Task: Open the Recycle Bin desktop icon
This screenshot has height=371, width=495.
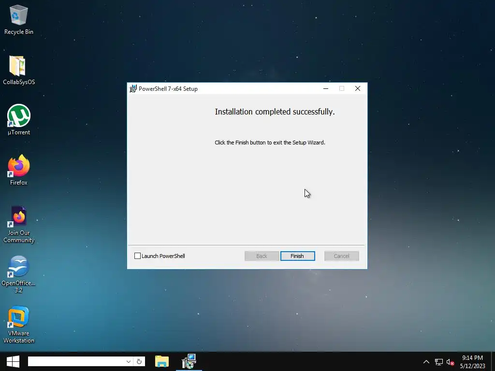Action: point(19,20)
